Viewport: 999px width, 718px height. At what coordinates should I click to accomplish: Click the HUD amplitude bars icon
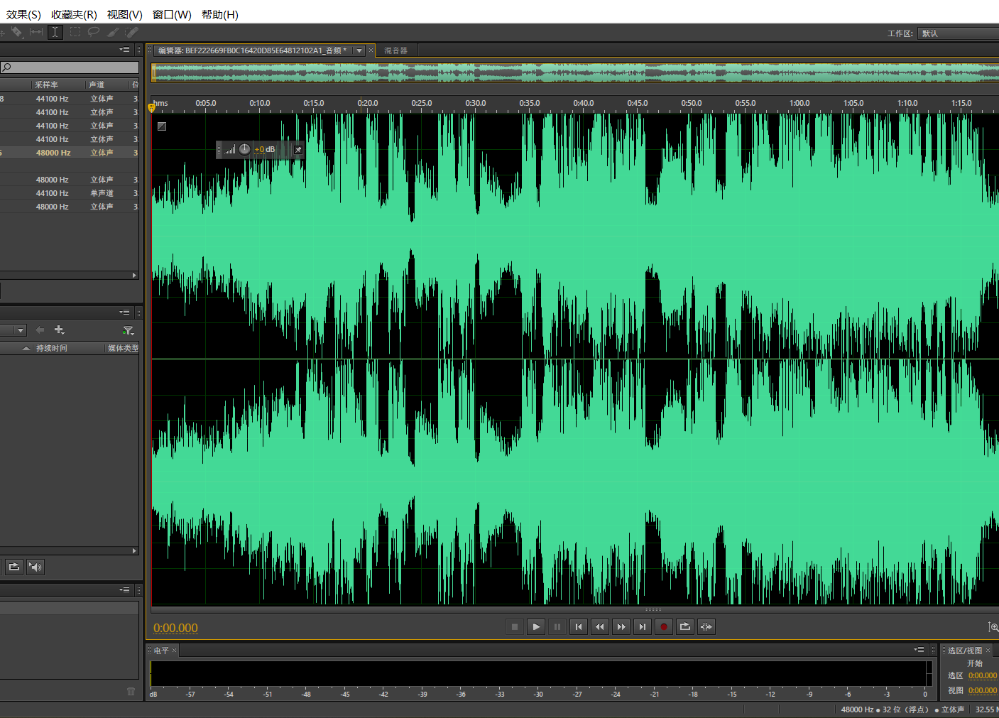[x=229, y=149]
